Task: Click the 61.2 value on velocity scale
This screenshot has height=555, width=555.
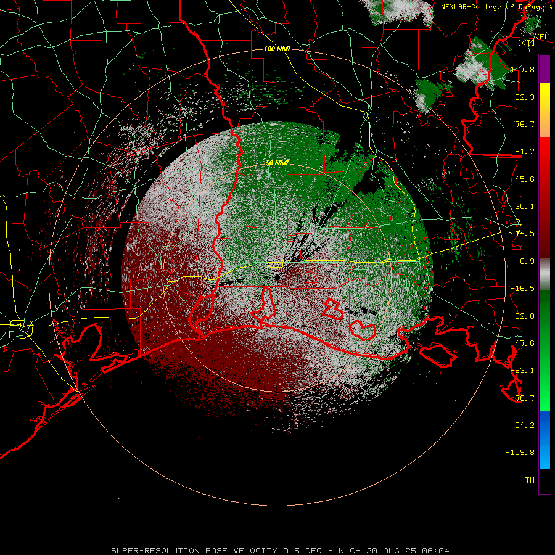Action: (x=525, y=152)
